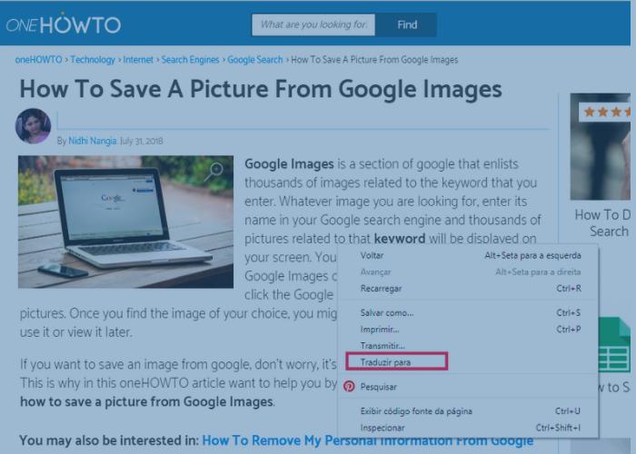Choose Imprimir from the context menu
The image size is (636, 454).
click(382, 330)
